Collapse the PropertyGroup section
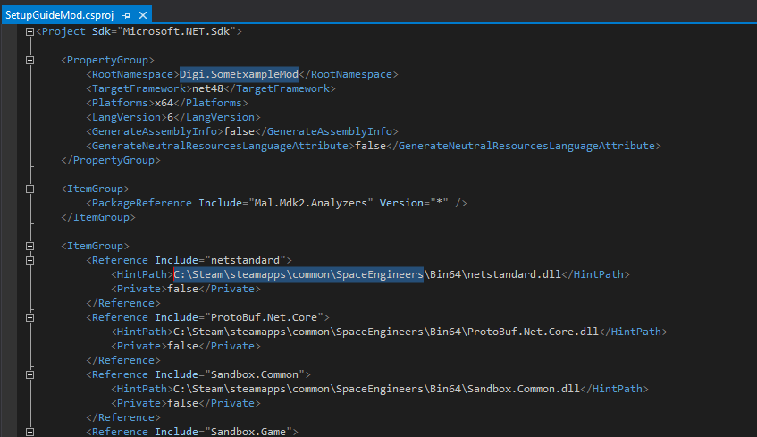Image resolution: width=757 pixels, height=437 pixels. [30, 60]
